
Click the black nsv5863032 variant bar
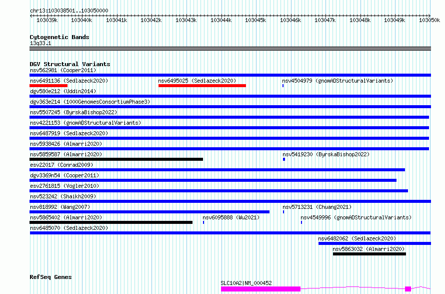coord(369,254)
